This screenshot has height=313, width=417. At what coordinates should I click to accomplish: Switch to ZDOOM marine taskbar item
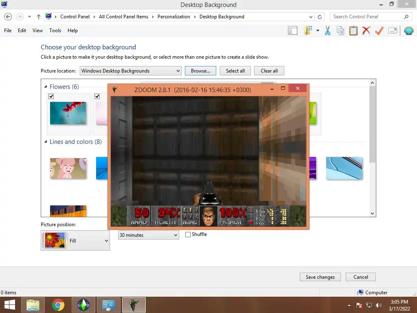[134, 305]
